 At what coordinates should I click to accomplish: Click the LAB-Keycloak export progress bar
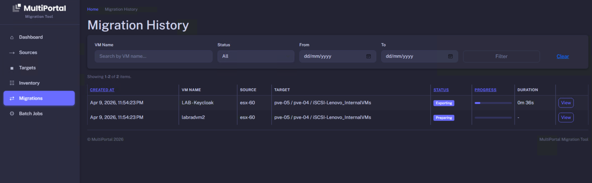[493, 103]
